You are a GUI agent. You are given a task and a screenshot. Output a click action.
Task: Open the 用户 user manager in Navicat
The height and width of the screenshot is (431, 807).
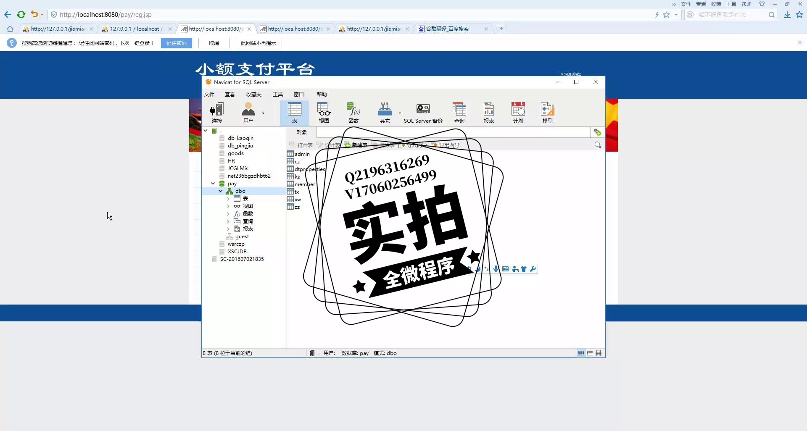point(248,113)
